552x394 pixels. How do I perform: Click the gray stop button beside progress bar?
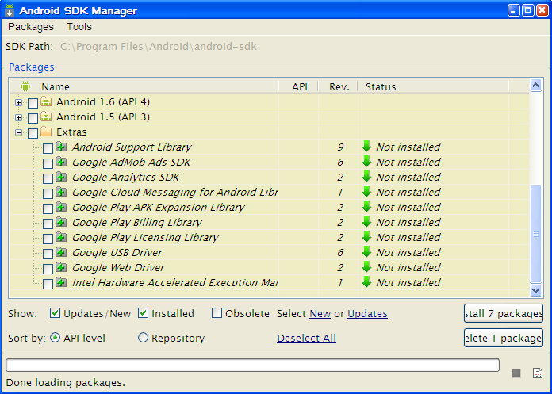(x=516, y=373)
